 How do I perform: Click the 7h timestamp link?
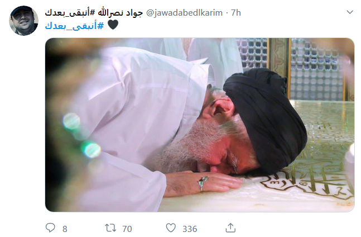[x=236, y=13]
